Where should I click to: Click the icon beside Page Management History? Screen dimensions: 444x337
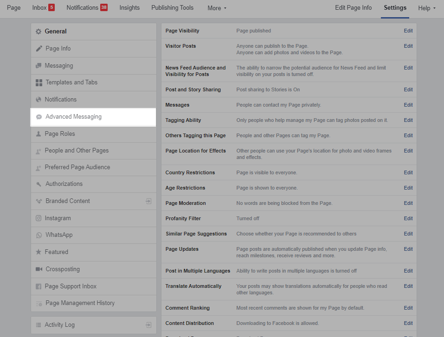39,304
